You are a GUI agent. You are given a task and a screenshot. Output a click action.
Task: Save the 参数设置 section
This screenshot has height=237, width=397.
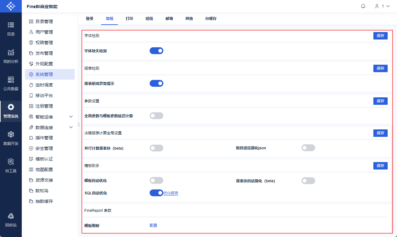(x=381, y=101)
